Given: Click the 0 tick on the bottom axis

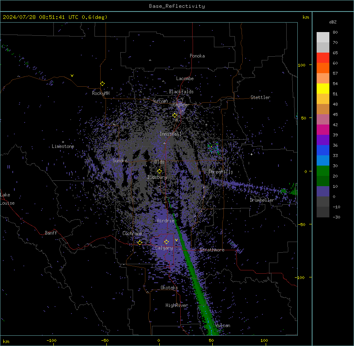Looking at the screenshot, I should point(159,341).
